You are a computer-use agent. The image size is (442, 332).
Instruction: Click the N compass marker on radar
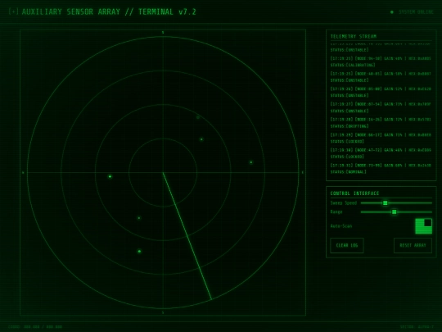(x=163, y=33)
